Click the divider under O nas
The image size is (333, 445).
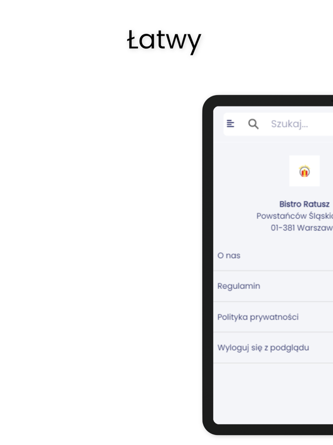click(273, 271)
